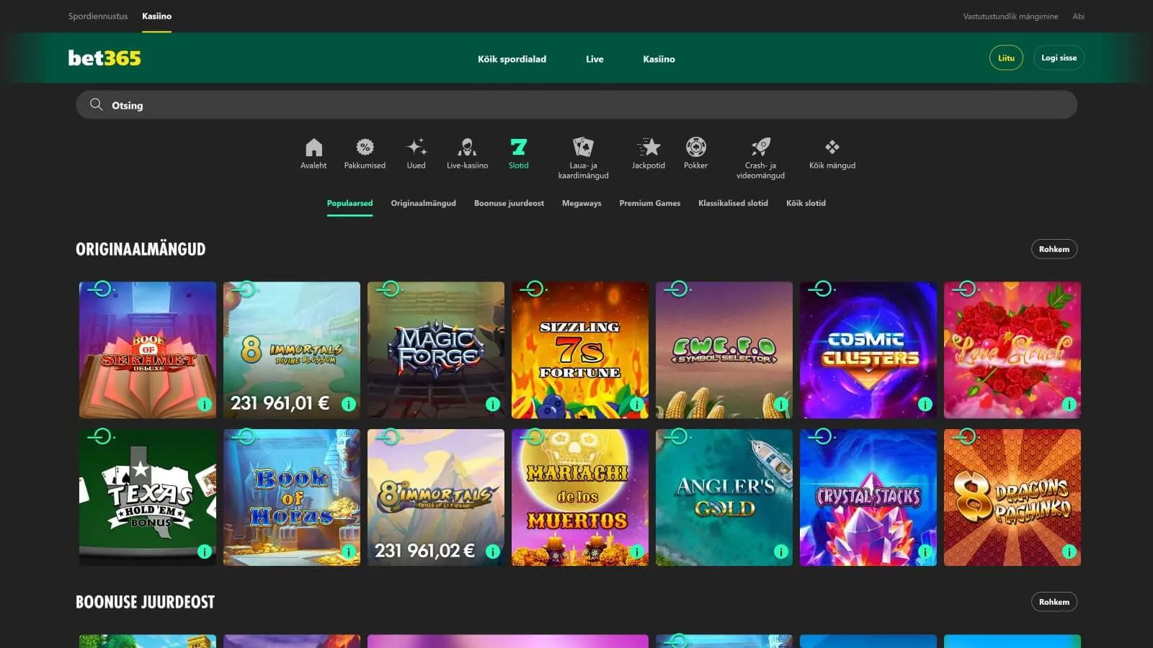Switch to the Boonuse juurdeost tab
Image resolution: width=1153 pixels, height=648 pixels.
click(x=509, y=203)
